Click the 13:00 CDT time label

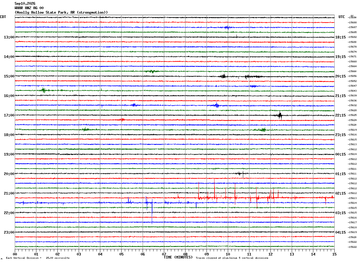[9, 37]
